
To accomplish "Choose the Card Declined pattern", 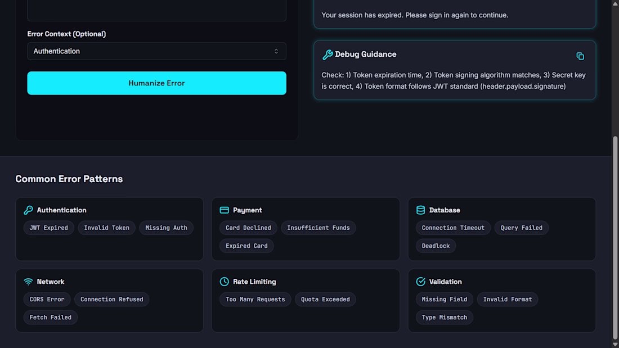I will tap(248, 228).
